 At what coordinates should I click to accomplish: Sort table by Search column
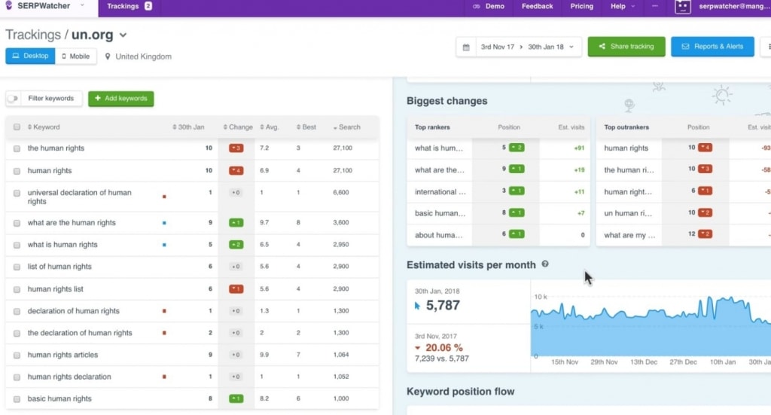coord(346,127)
